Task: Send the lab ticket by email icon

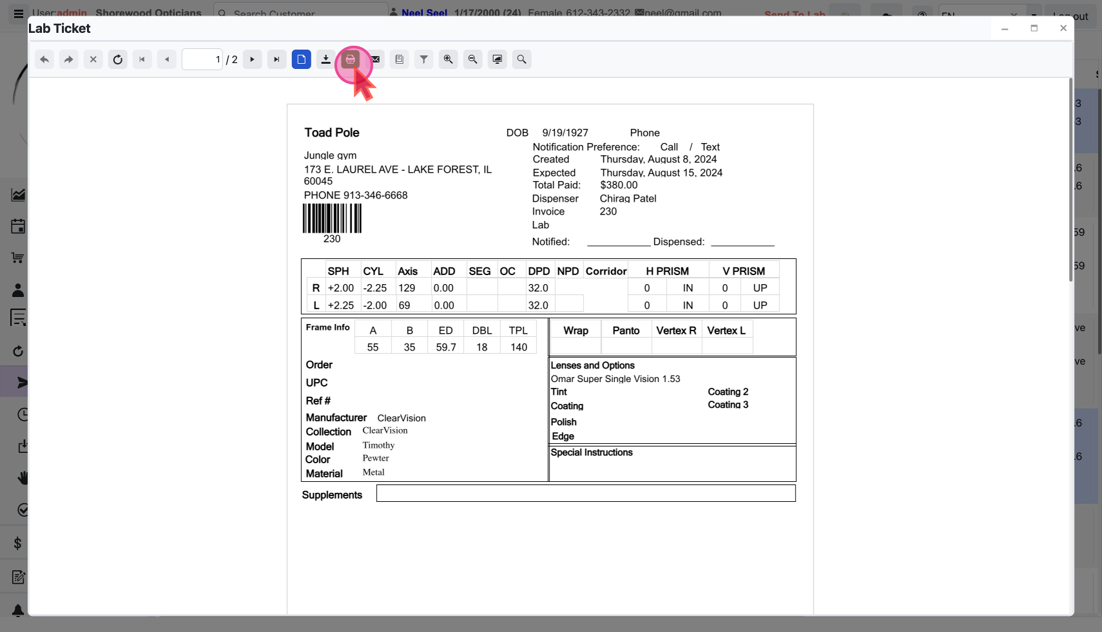Action: tap(376, 59)
